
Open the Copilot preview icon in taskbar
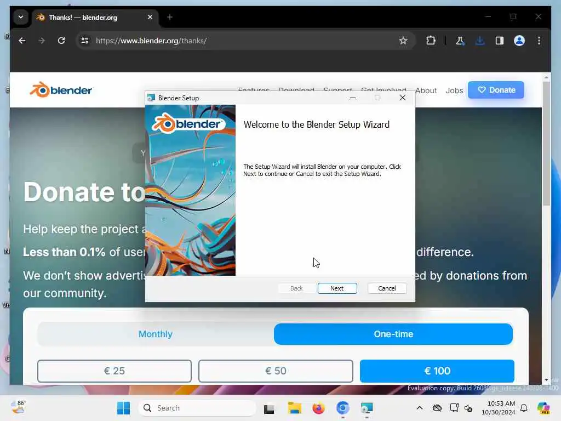543,408
